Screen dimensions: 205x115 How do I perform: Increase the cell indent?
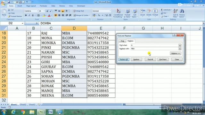click(70, 15)
